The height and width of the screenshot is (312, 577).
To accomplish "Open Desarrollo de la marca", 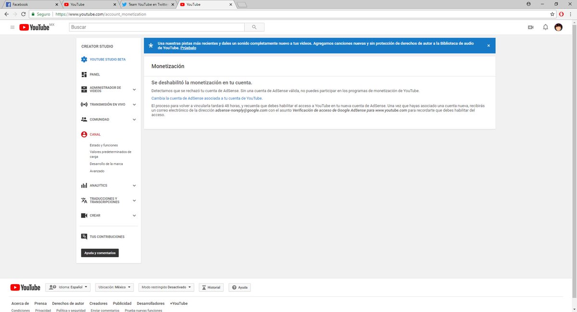I will [106, 164].
